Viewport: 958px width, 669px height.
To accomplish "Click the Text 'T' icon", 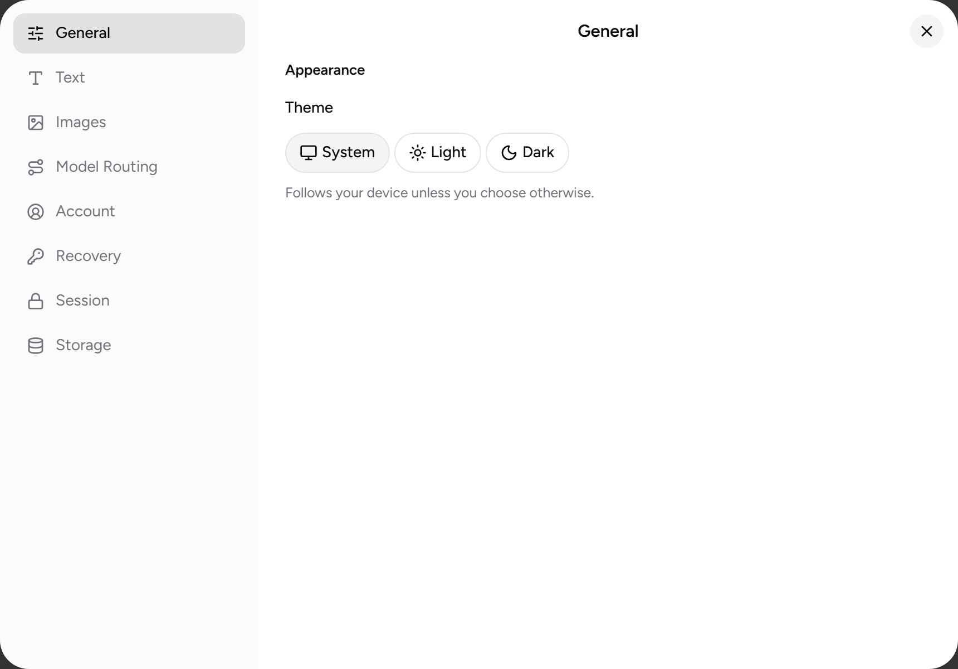I will tap(36, 78).
